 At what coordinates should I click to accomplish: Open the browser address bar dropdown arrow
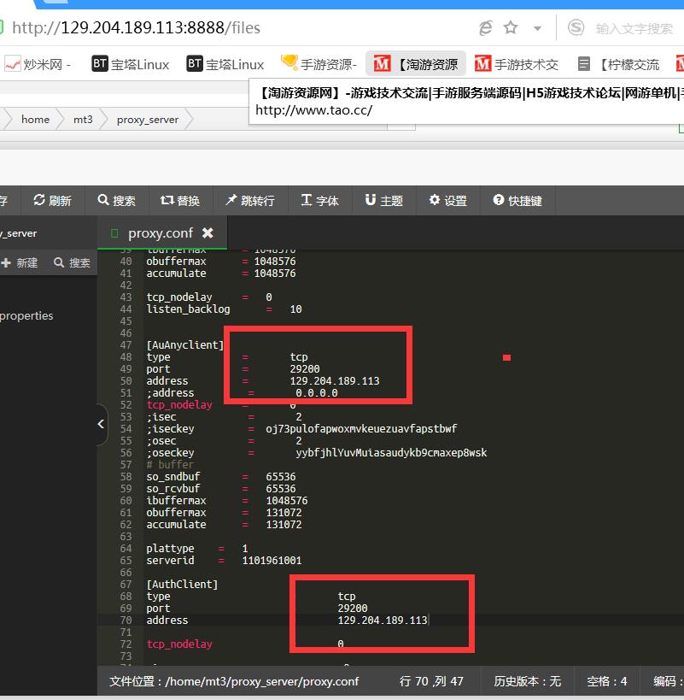tap(537, 28)
